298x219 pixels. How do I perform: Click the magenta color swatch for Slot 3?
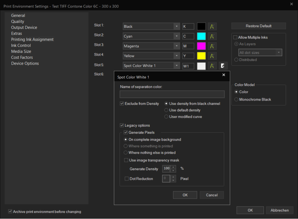pyautogui.click(x=201, y=46)
